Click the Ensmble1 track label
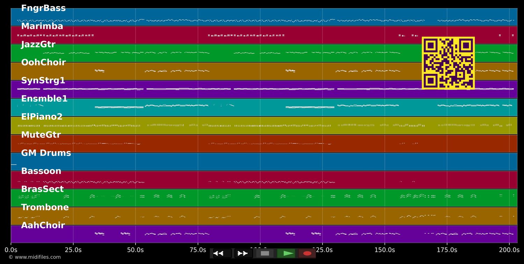 44,99
